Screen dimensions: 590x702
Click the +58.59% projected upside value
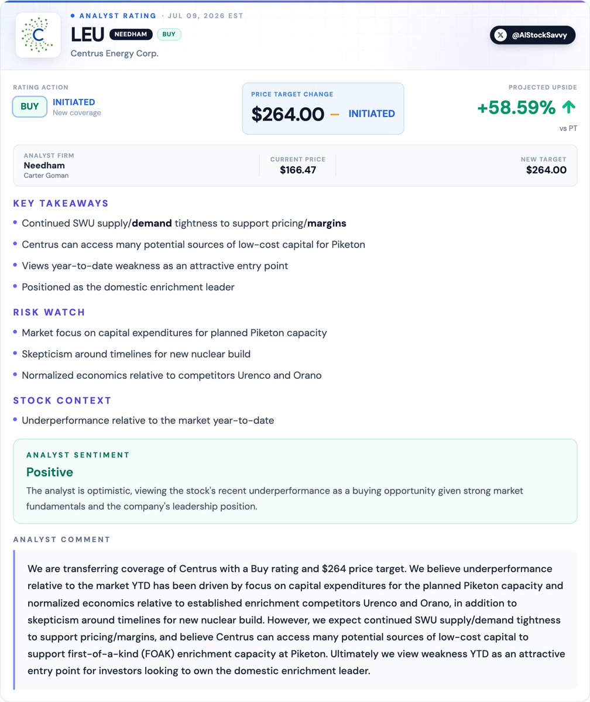(516, 108)
